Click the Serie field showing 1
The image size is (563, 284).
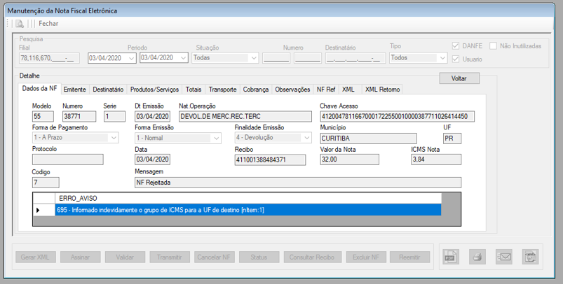[x=114, y=116]
